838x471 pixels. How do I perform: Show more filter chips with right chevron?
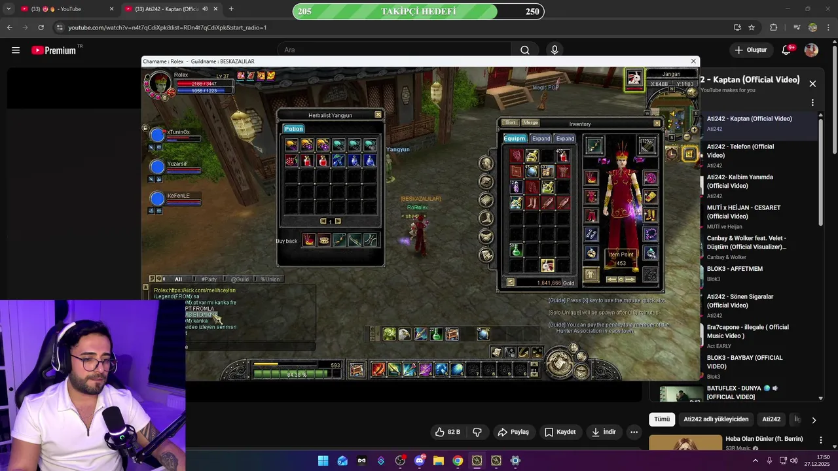(x=814, y=420)
